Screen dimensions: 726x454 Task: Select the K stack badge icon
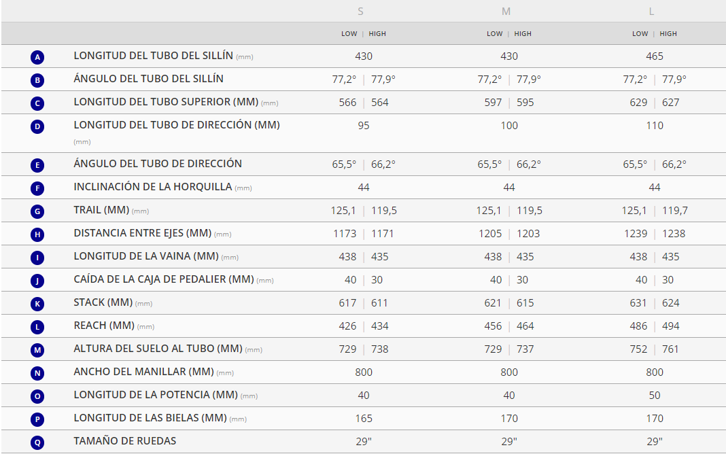pyautogui.click(x=37, y=304)
